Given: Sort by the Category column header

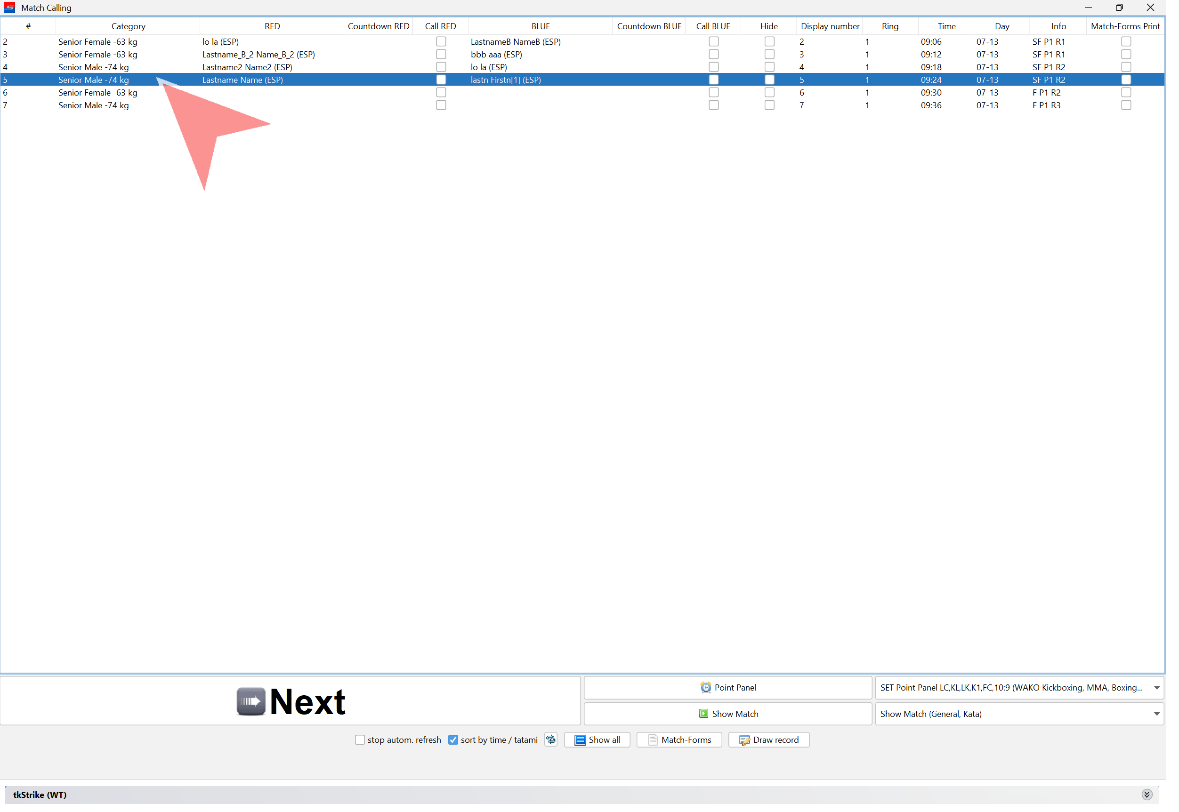Looking at the screenshot, I should coord(128,26).
